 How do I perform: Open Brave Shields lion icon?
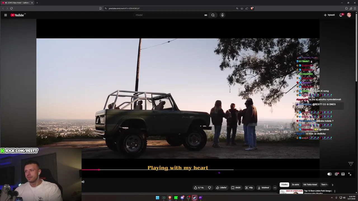click(x=252, y=8)
